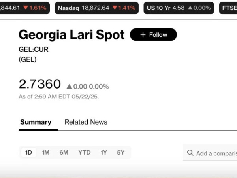Click the ticker tile showing 1.61% drop
This screenshot has height=178, width=237.
tap(25, 8)
